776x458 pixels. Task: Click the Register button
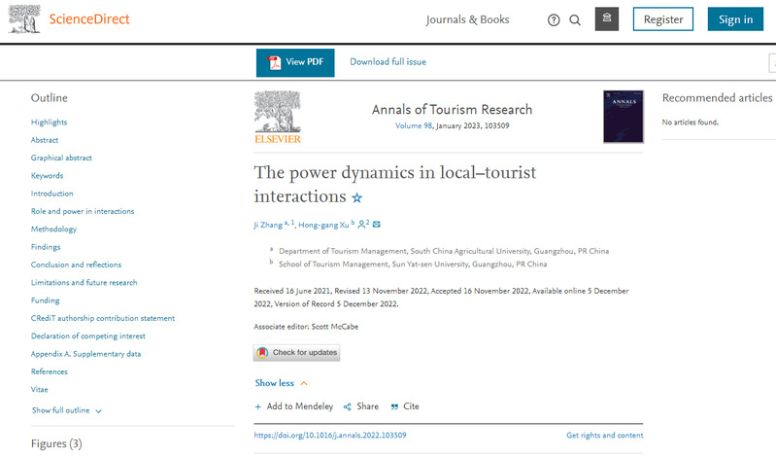pos(663,19)
